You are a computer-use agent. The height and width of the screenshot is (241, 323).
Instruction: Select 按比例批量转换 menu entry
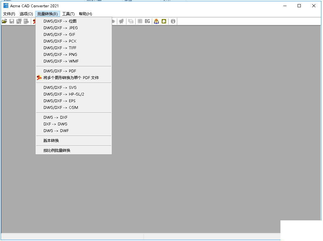point(74,151)
